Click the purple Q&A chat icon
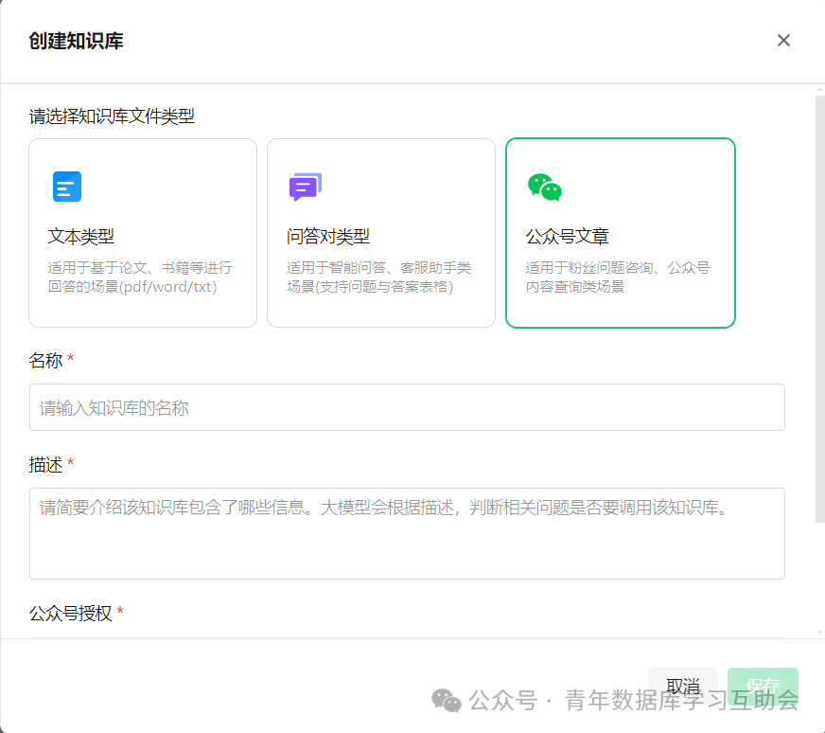 [x=306, y=187]
